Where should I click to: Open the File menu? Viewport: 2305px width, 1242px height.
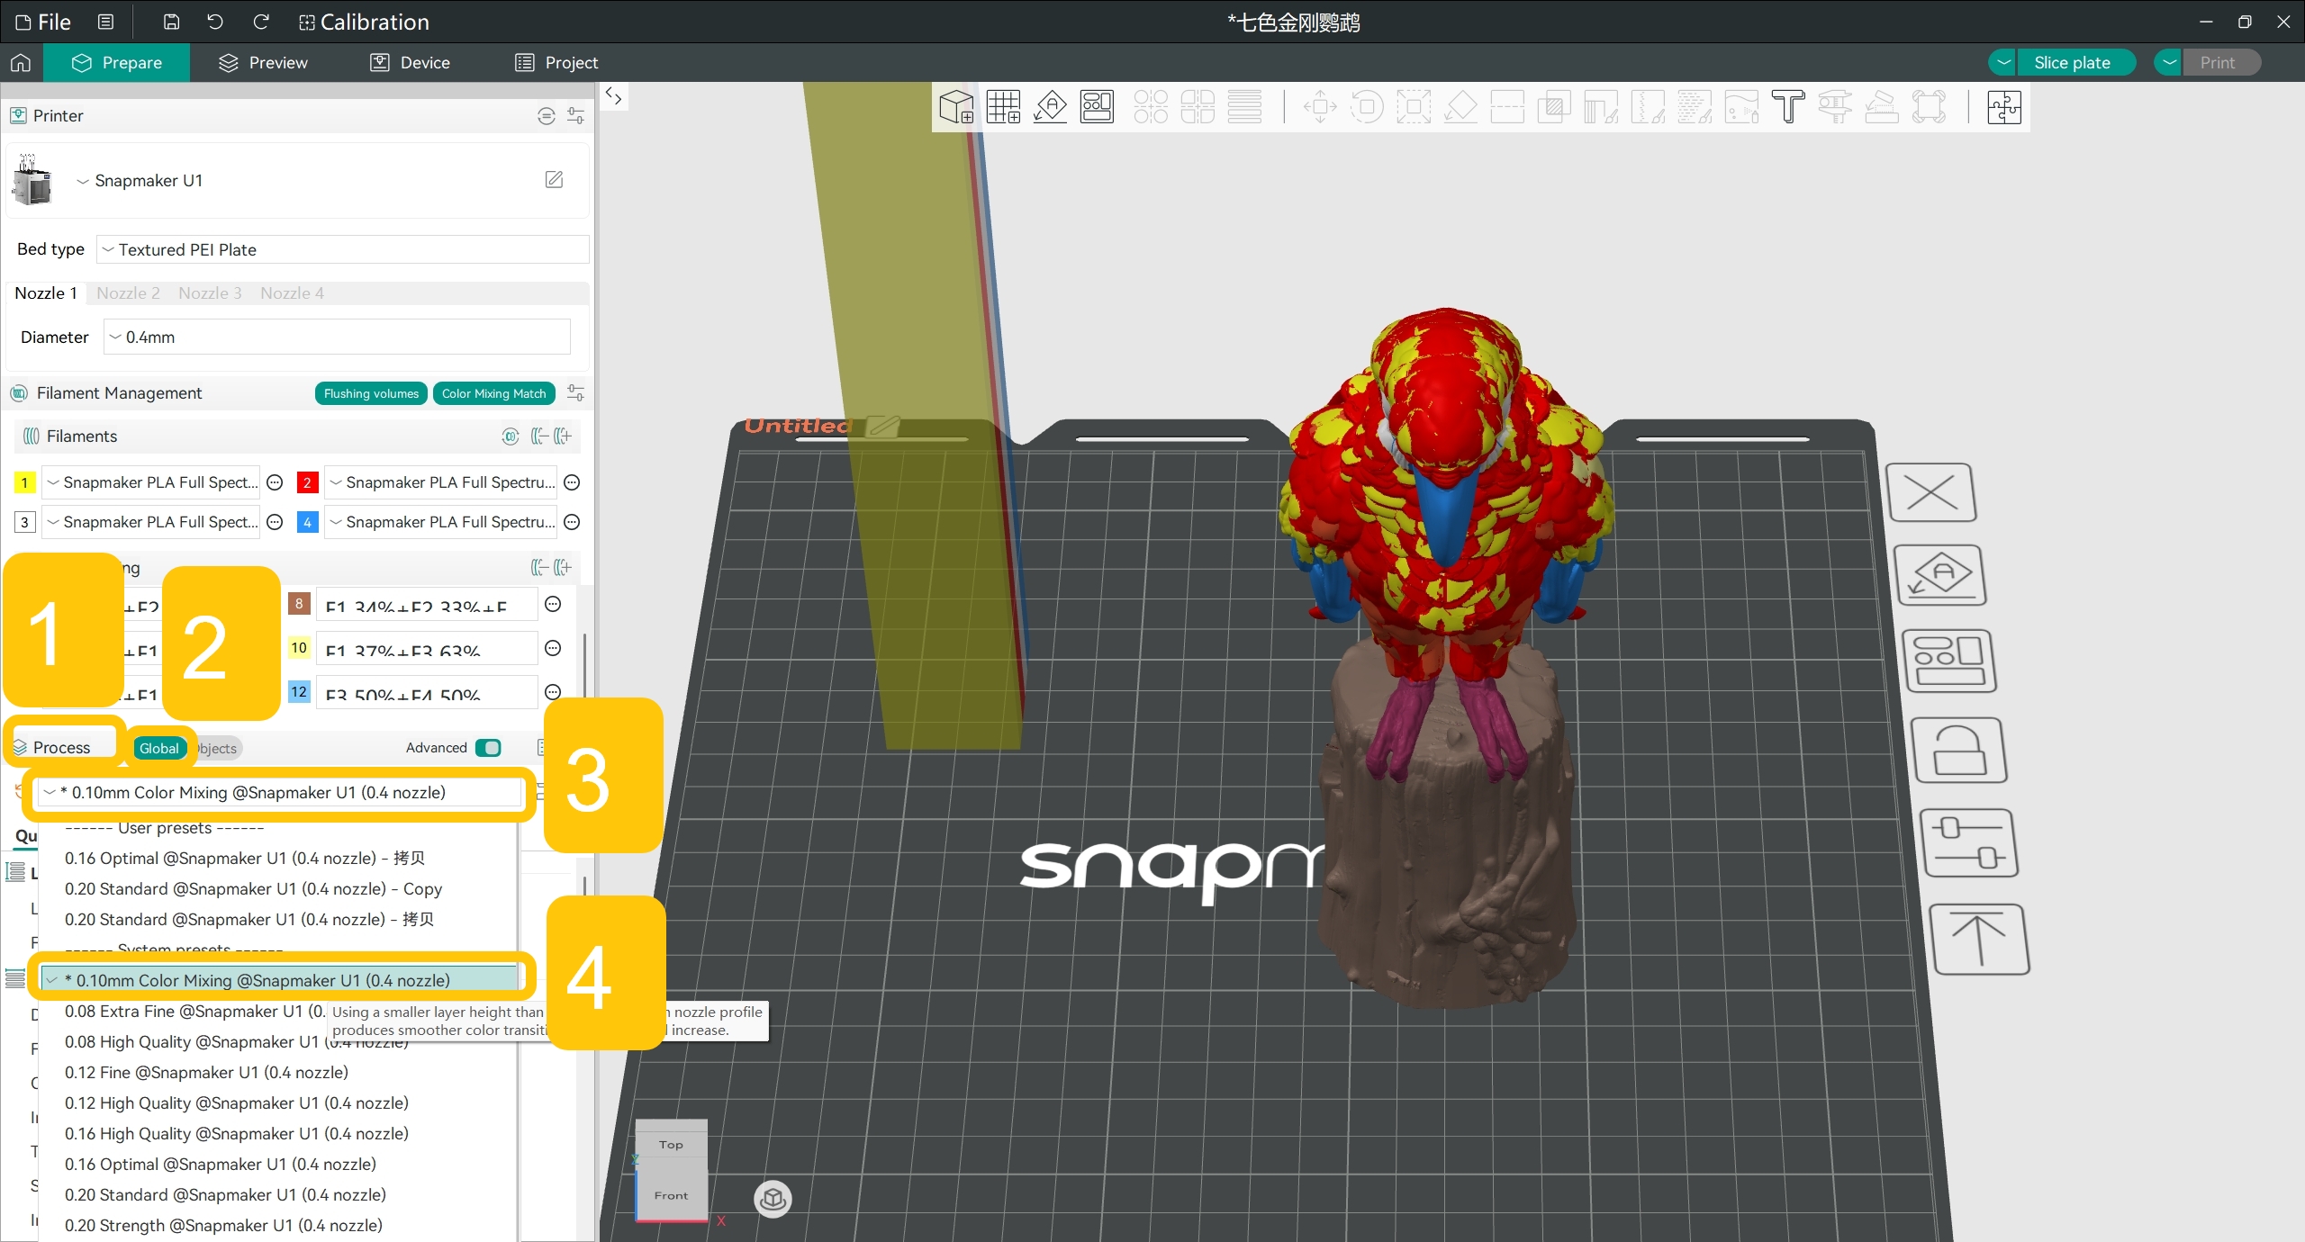tap(43, 22)
